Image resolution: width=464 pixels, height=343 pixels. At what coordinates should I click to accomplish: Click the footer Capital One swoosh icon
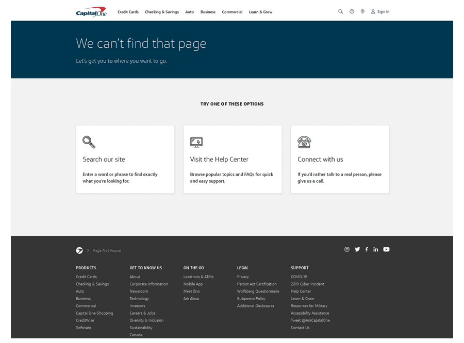79,250
